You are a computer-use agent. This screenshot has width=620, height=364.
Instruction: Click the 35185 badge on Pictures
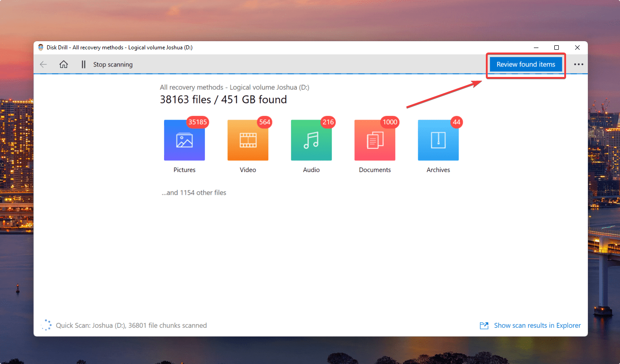(198, 122)
